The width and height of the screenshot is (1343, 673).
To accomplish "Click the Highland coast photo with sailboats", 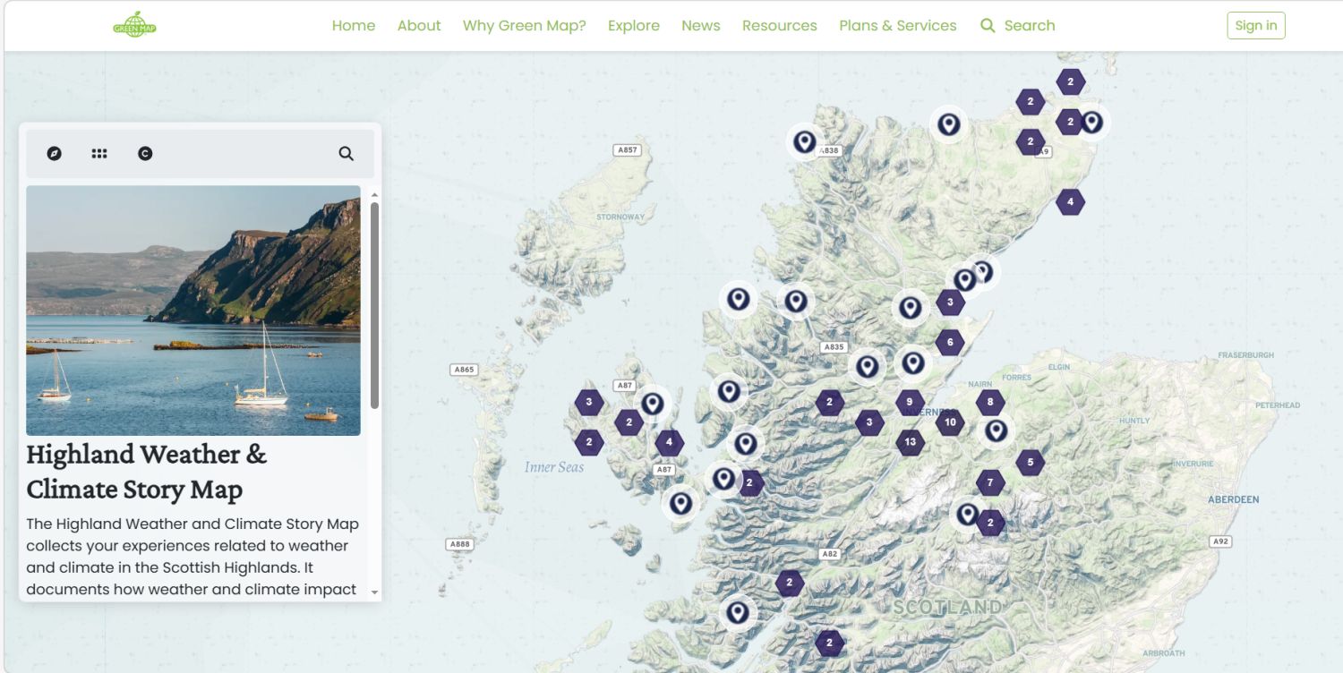I will point(193,311).
